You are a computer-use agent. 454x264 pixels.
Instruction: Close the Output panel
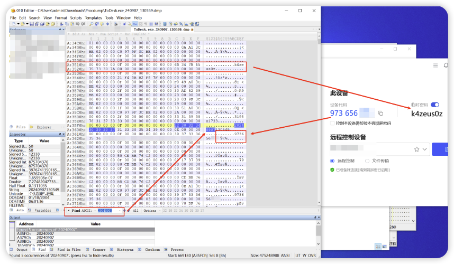[318, 217]
